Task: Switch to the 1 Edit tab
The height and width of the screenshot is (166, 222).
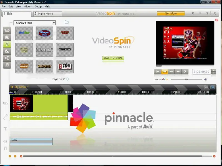Action: coord(17,14)
